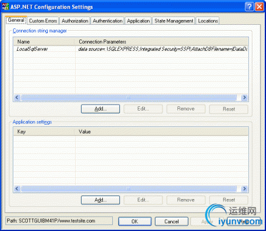This screenshot has height=231, width=266.
Task: Click left scroll arrow in application settings list
Action: tap(17, 188)
